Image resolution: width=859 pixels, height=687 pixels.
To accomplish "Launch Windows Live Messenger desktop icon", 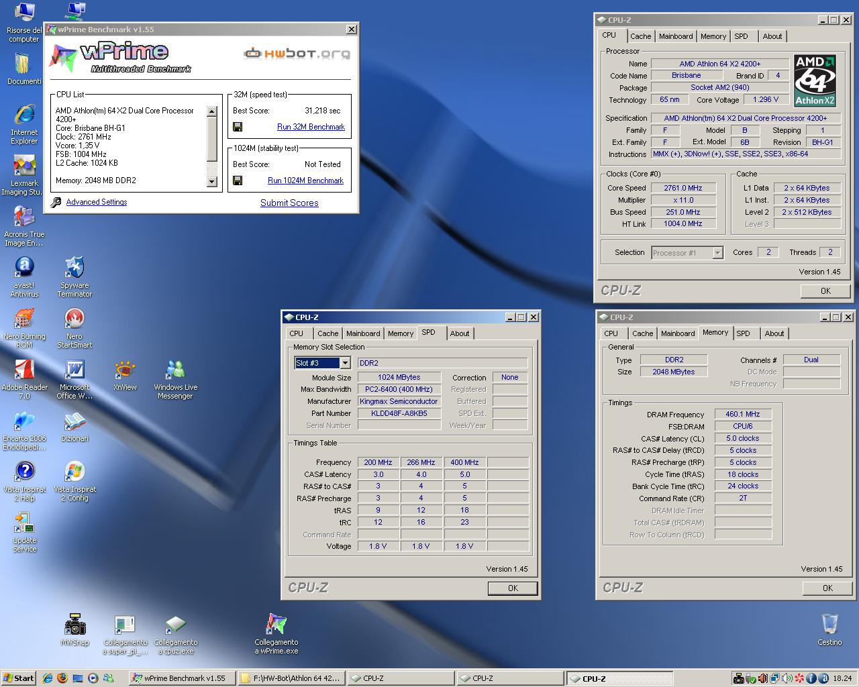I will click(x=175, y=379).
